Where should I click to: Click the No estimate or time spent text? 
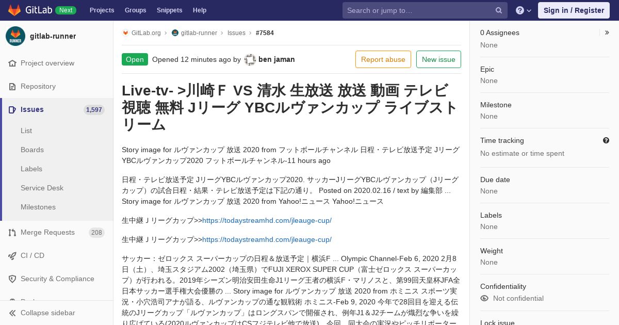pyautogui.click(x=522, y=153)
